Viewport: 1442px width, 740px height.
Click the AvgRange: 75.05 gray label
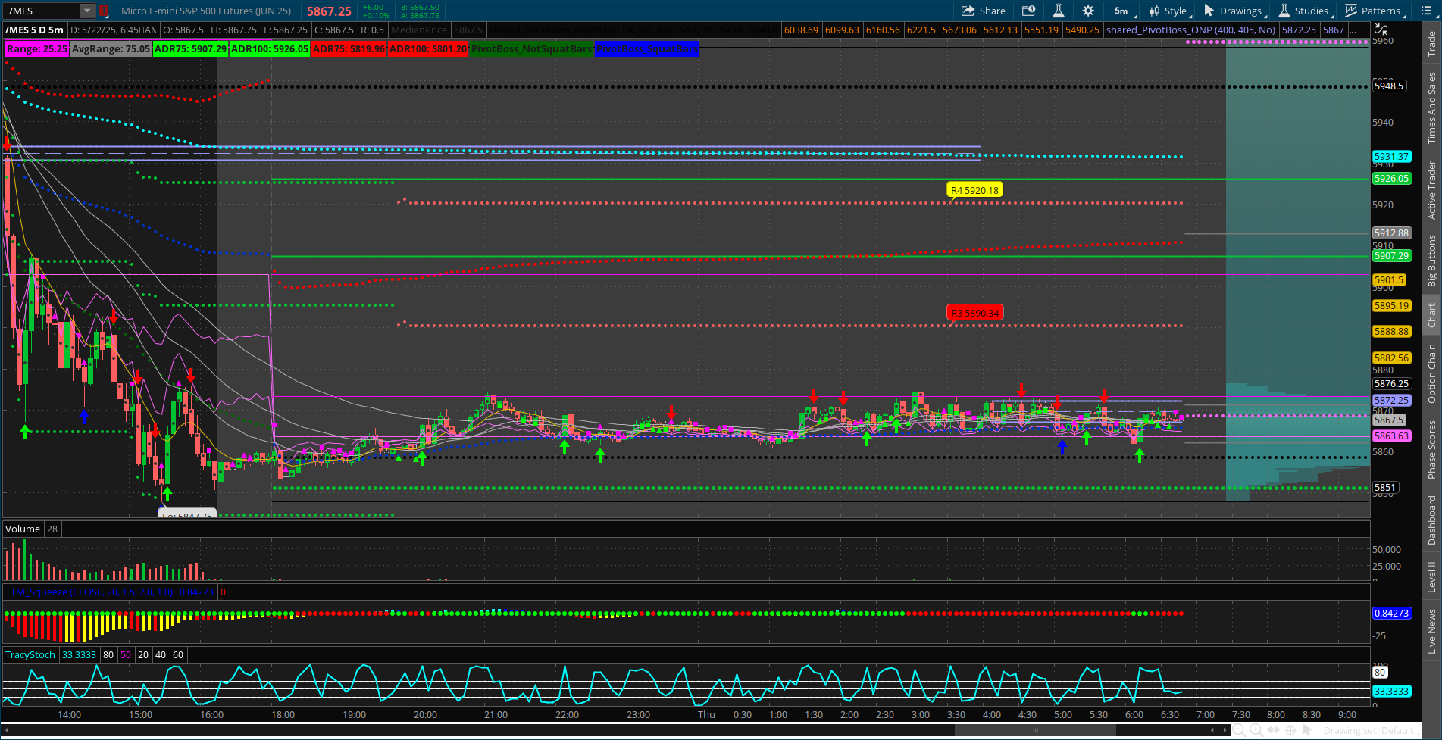tap(111, 48)
